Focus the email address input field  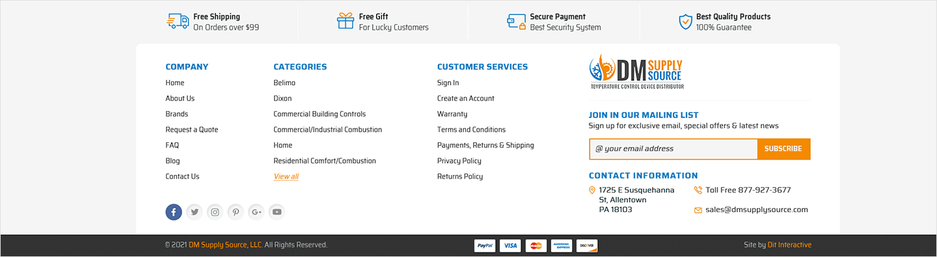(x=673, y=149)
